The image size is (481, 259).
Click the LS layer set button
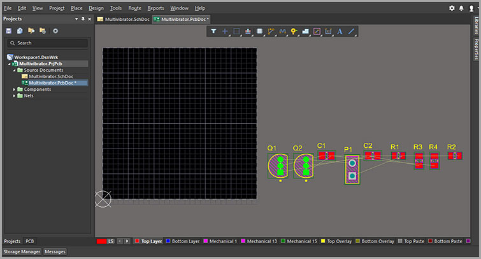click(x=111, y=241)
